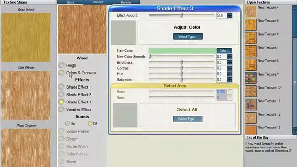Select New Texture 8 thumbnail
The width and height of the screenshot is (297, 167).
coord(251,64)
